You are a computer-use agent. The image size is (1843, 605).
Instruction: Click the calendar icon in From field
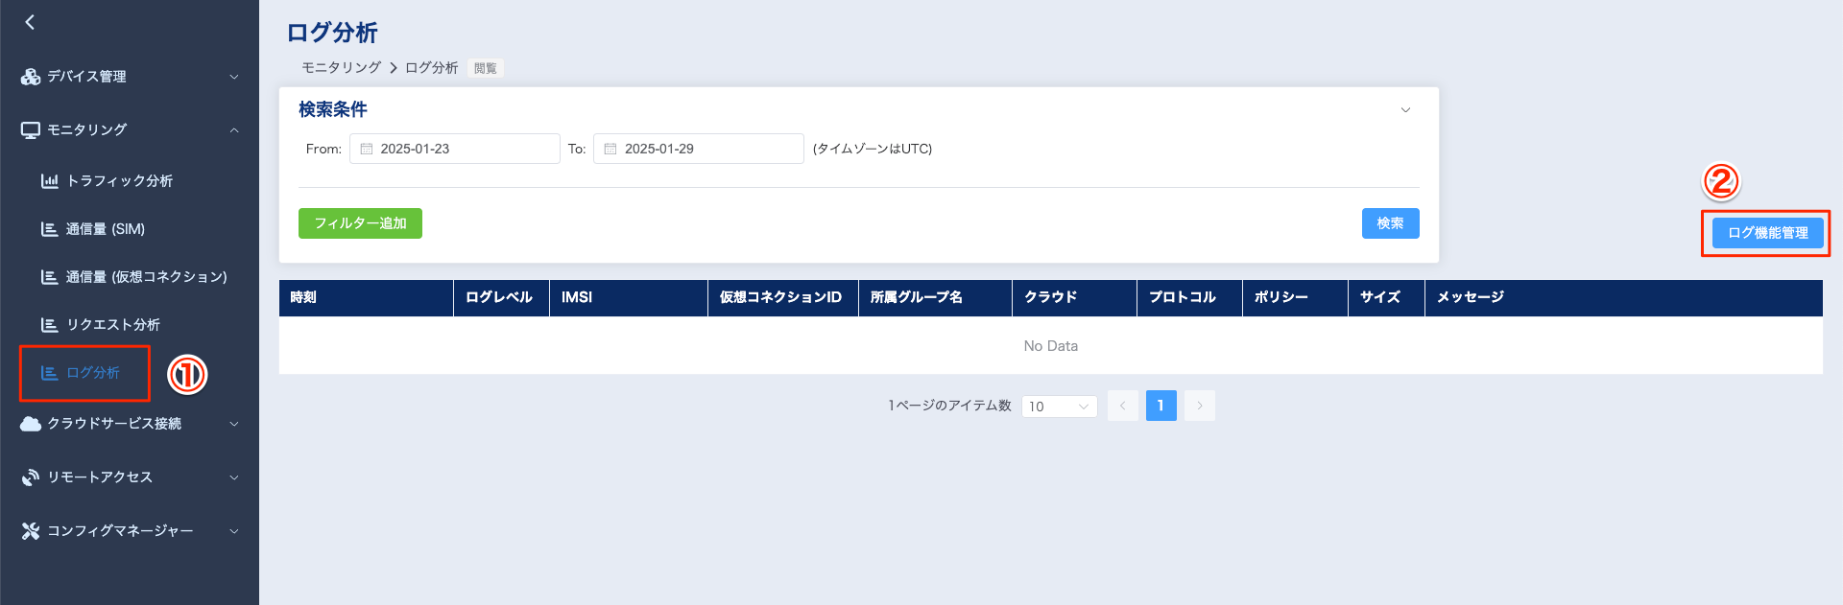[366, 149]
